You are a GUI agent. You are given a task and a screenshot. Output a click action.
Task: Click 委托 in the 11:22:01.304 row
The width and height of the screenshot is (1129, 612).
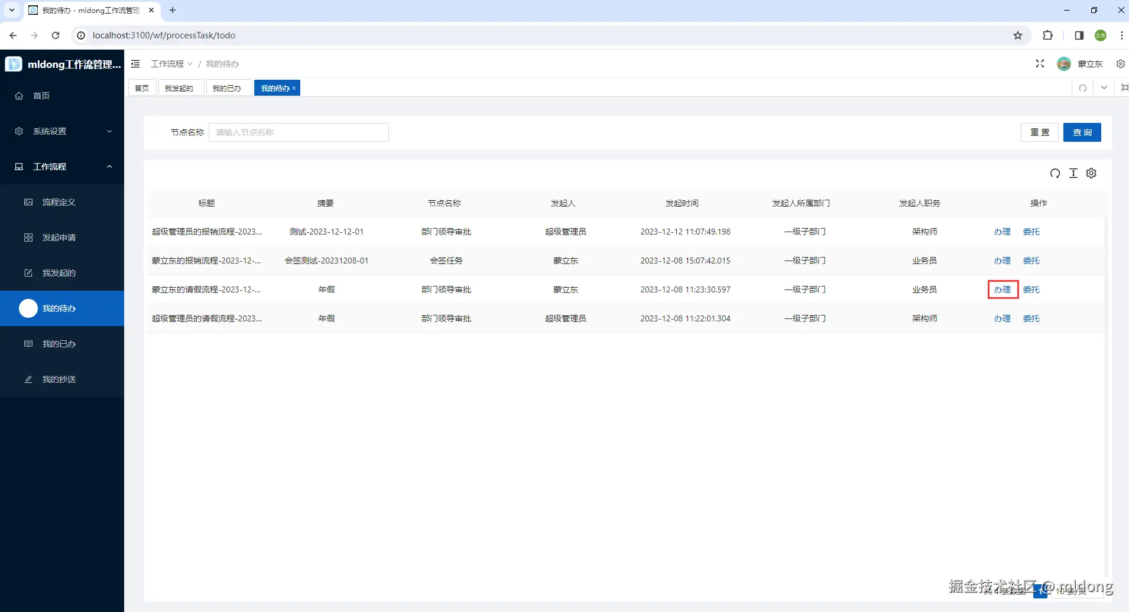[1031, 318]
